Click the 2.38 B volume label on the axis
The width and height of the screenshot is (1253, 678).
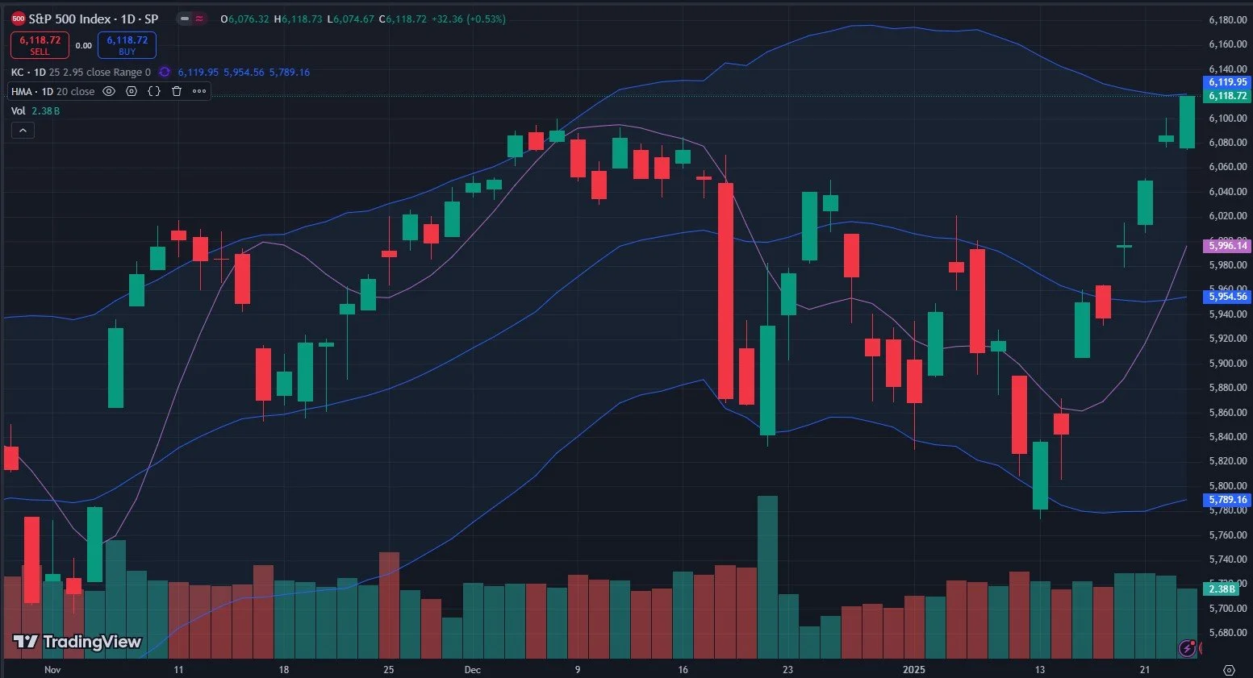pyautogui.click(x=1222, y=589)
